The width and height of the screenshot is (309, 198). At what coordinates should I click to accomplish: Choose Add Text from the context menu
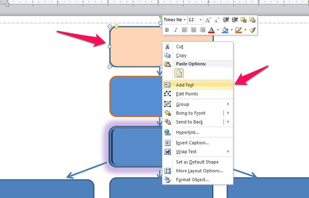(185, 85)
